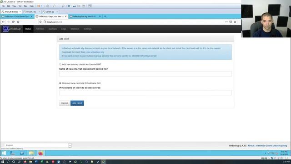This screenshot has width=291, height=164.
Task: Open host taskbar search icon
Action: pos(8,162)
